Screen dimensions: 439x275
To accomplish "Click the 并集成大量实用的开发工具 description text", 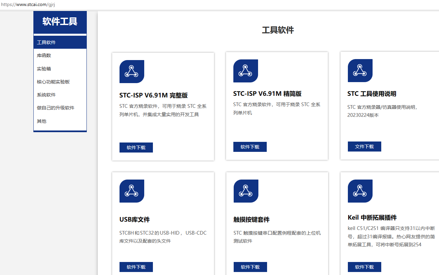I will 163,110.
